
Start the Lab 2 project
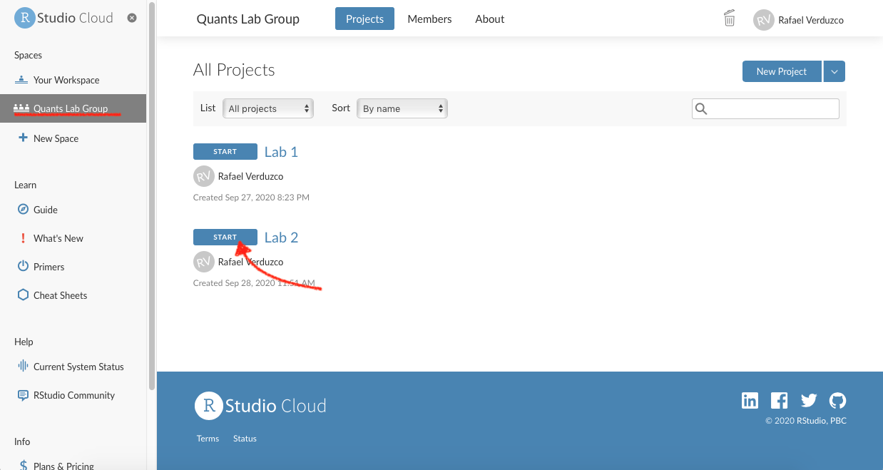pyautogui.click(x=225, y=237)
